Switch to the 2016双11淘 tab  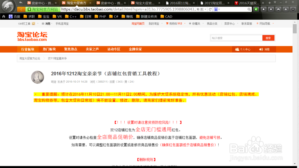[x=180, y=3]
